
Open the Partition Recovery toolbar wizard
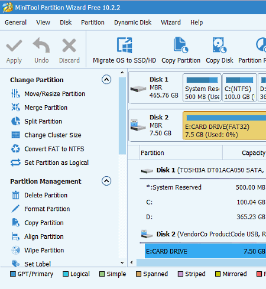252,50
